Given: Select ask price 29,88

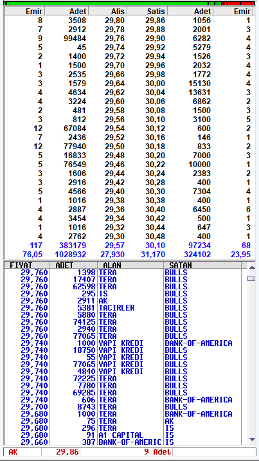Looking at the screenshot, I should [x=156, y=30].
